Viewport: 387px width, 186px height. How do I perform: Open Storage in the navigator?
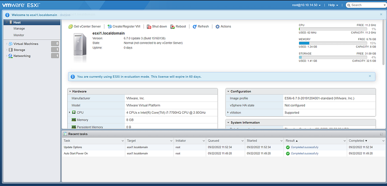pos(19,50)
